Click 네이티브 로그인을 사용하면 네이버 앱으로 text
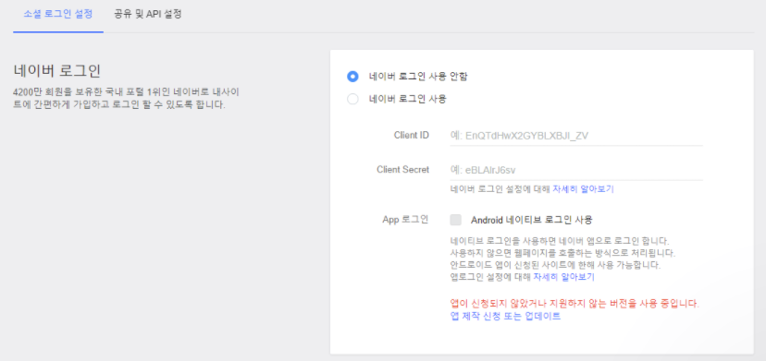Screen dimensions: 766x361 click(x=559, y=241)
